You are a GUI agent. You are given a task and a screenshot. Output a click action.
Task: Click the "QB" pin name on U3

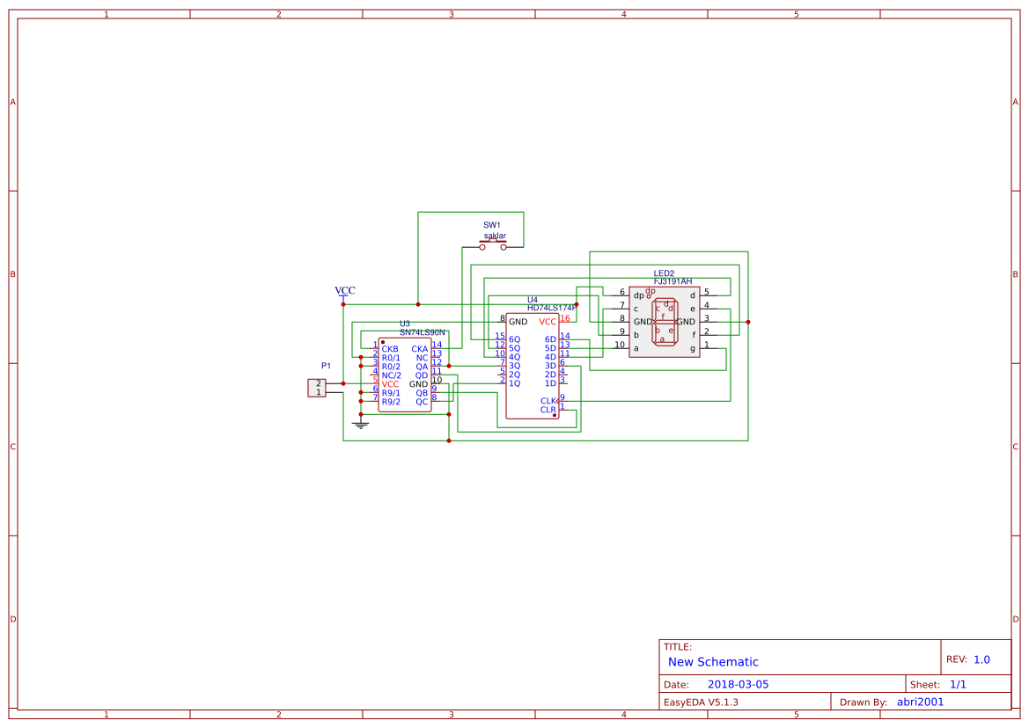pyautogui.click(x=422, y=393)
